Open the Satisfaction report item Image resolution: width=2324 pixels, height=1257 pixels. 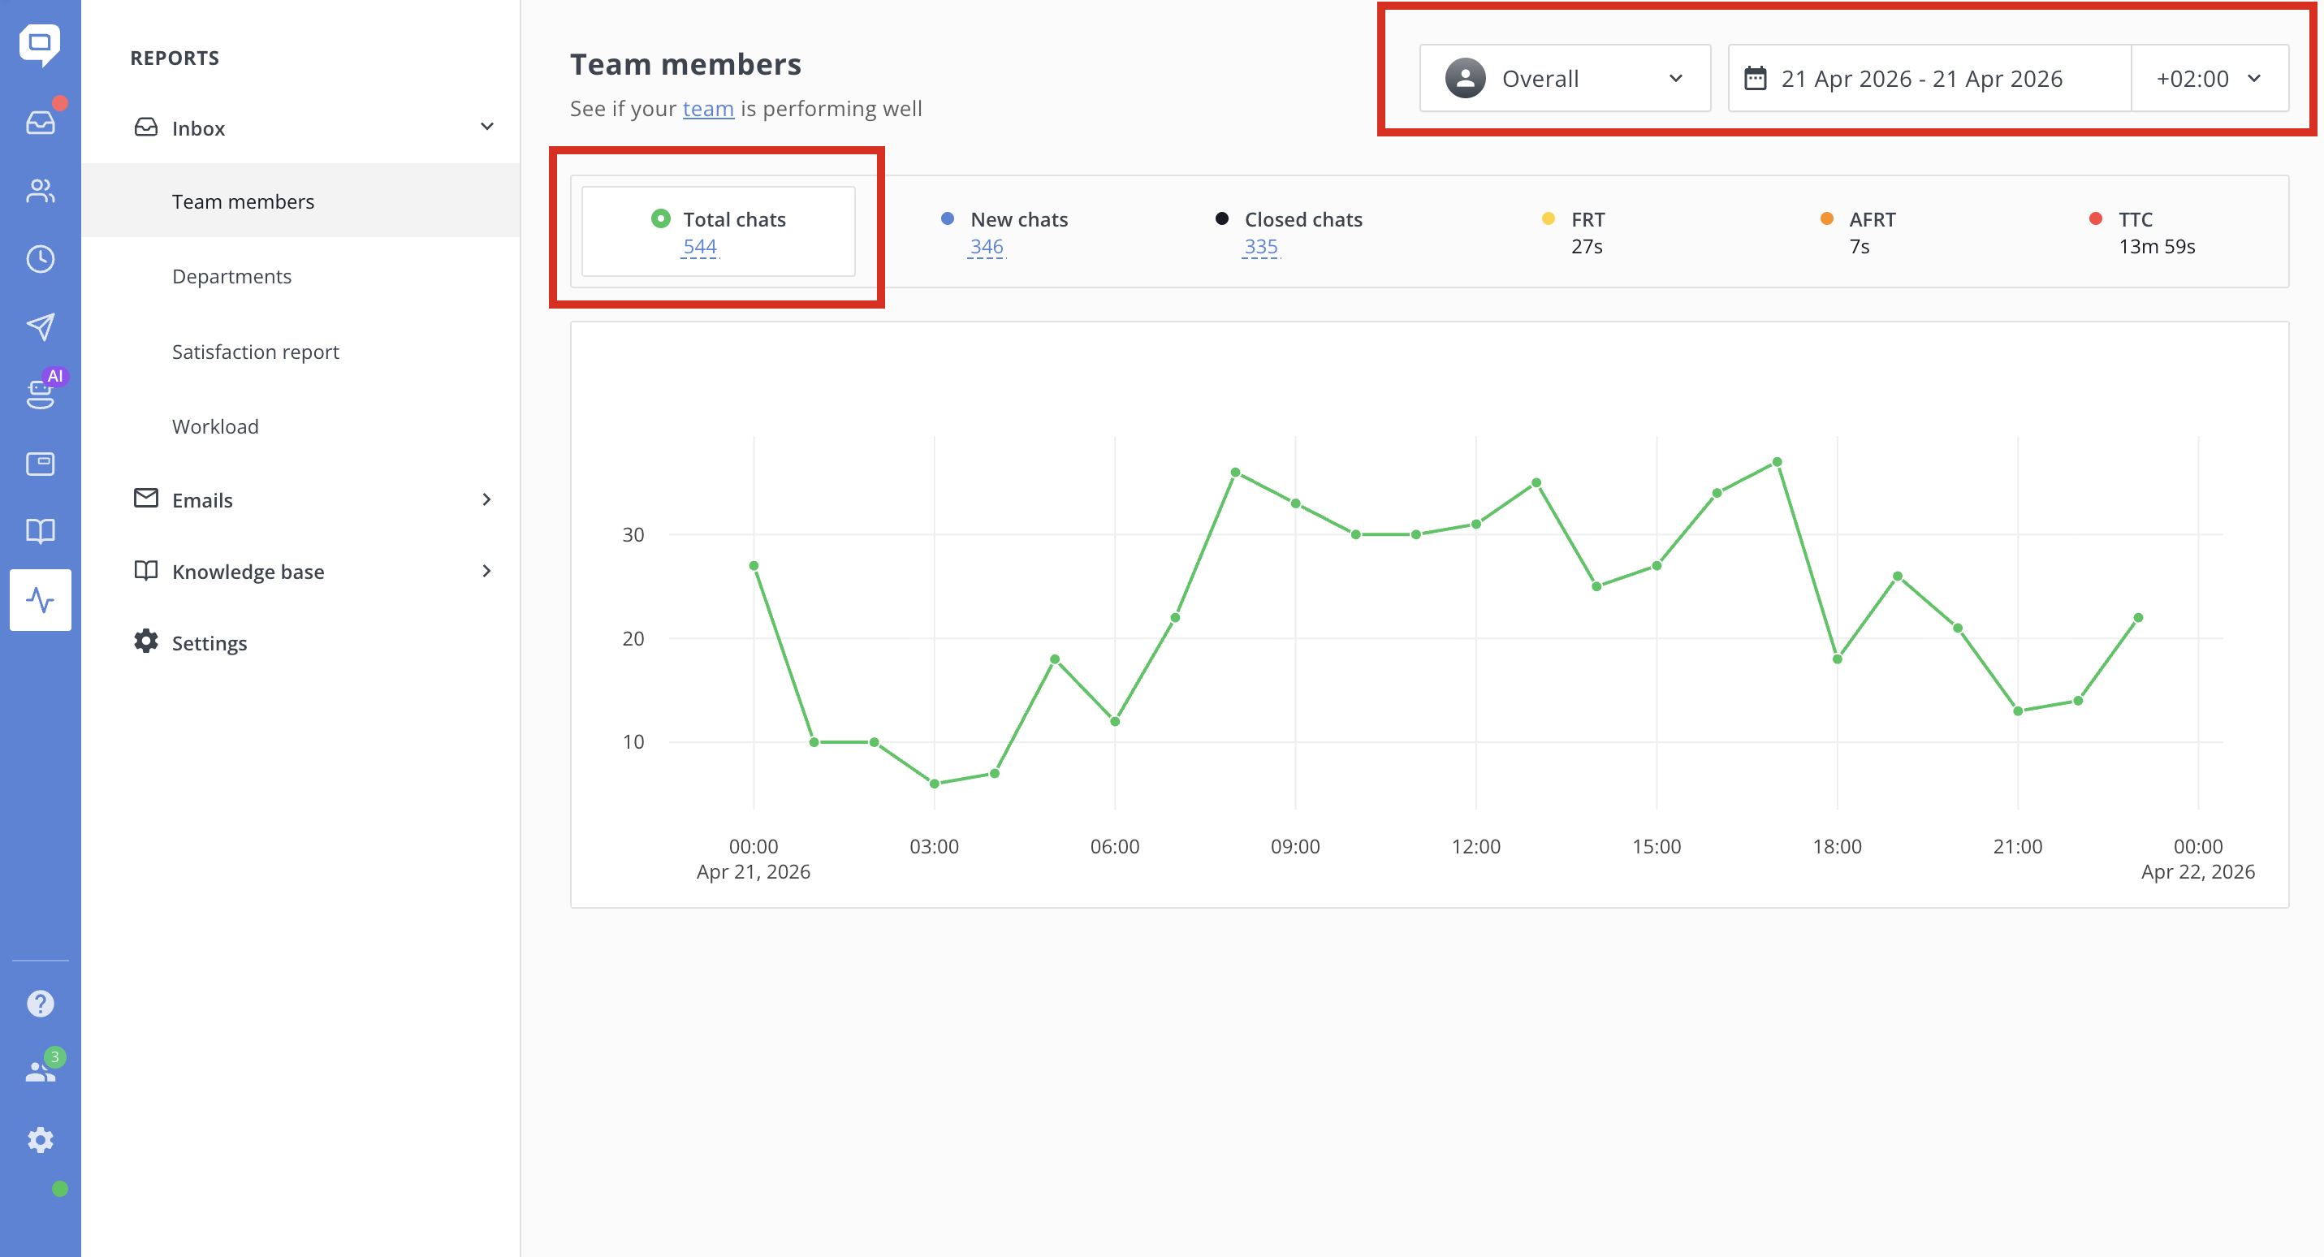pos(255,352)
